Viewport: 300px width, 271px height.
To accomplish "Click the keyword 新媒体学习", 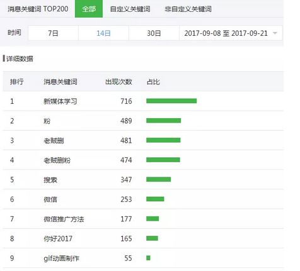I will point(61,101).
